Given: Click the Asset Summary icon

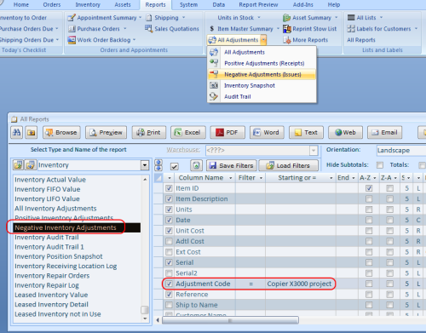Looking at the screenshot, I should tap(286, 18).
